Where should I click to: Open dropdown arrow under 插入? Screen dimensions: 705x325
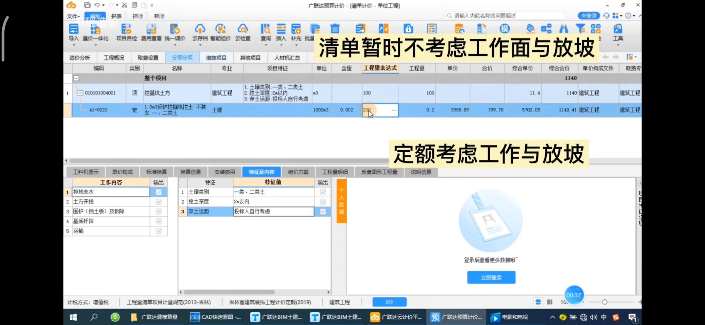pos(281,45)
